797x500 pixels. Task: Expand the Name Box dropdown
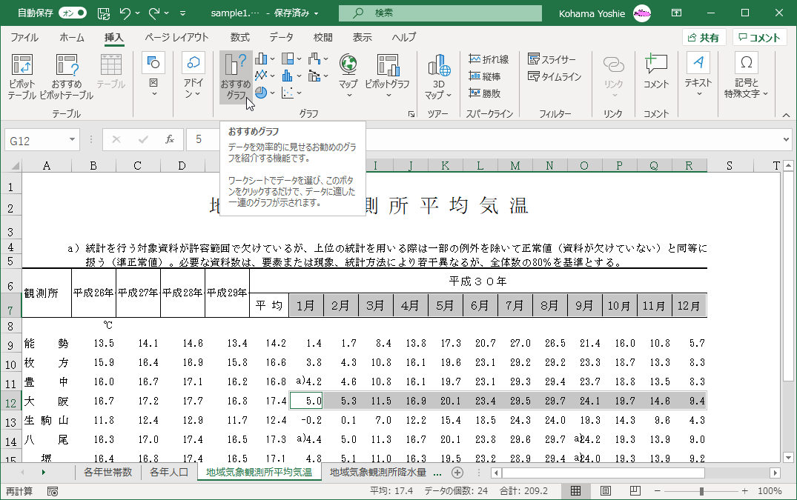(73, 139)
